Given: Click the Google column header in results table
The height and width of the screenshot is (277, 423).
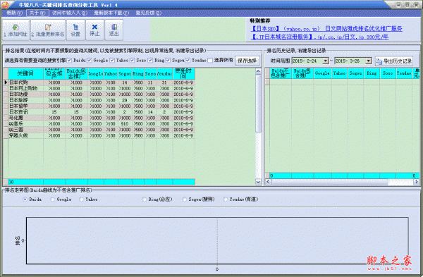Looking at the screenshot, I should [x=96, y=73].
